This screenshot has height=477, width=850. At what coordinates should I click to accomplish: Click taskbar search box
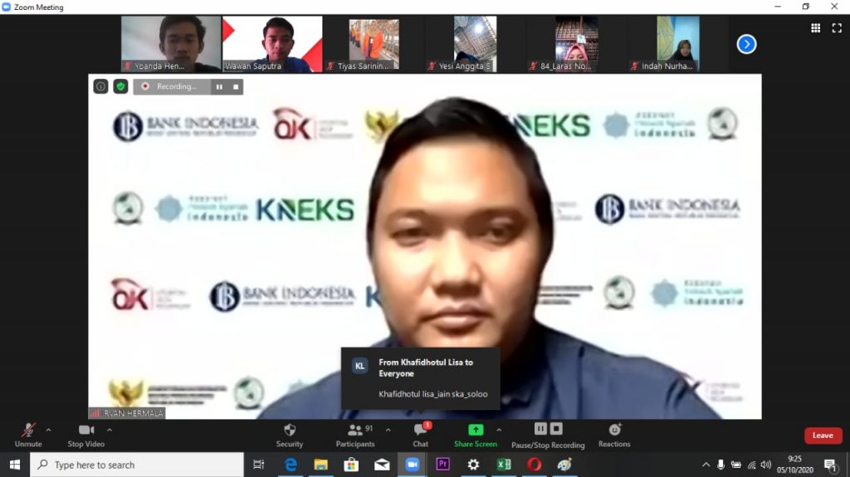137,465
